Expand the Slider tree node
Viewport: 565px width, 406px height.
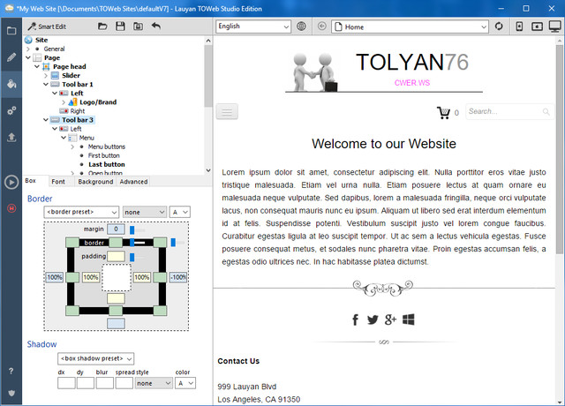pos(46,76)
